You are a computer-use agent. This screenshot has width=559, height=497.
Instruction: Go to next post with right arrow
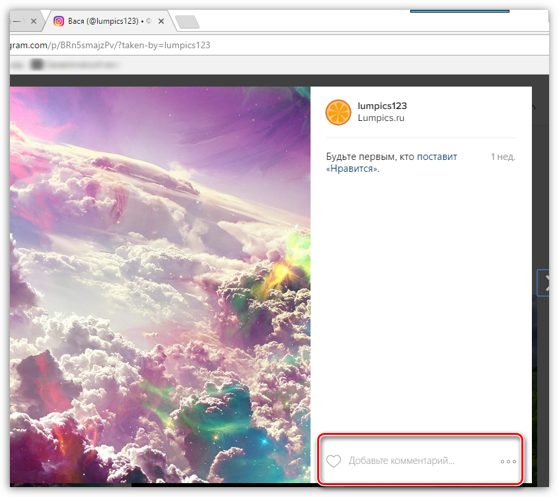(x=543, y=283)
